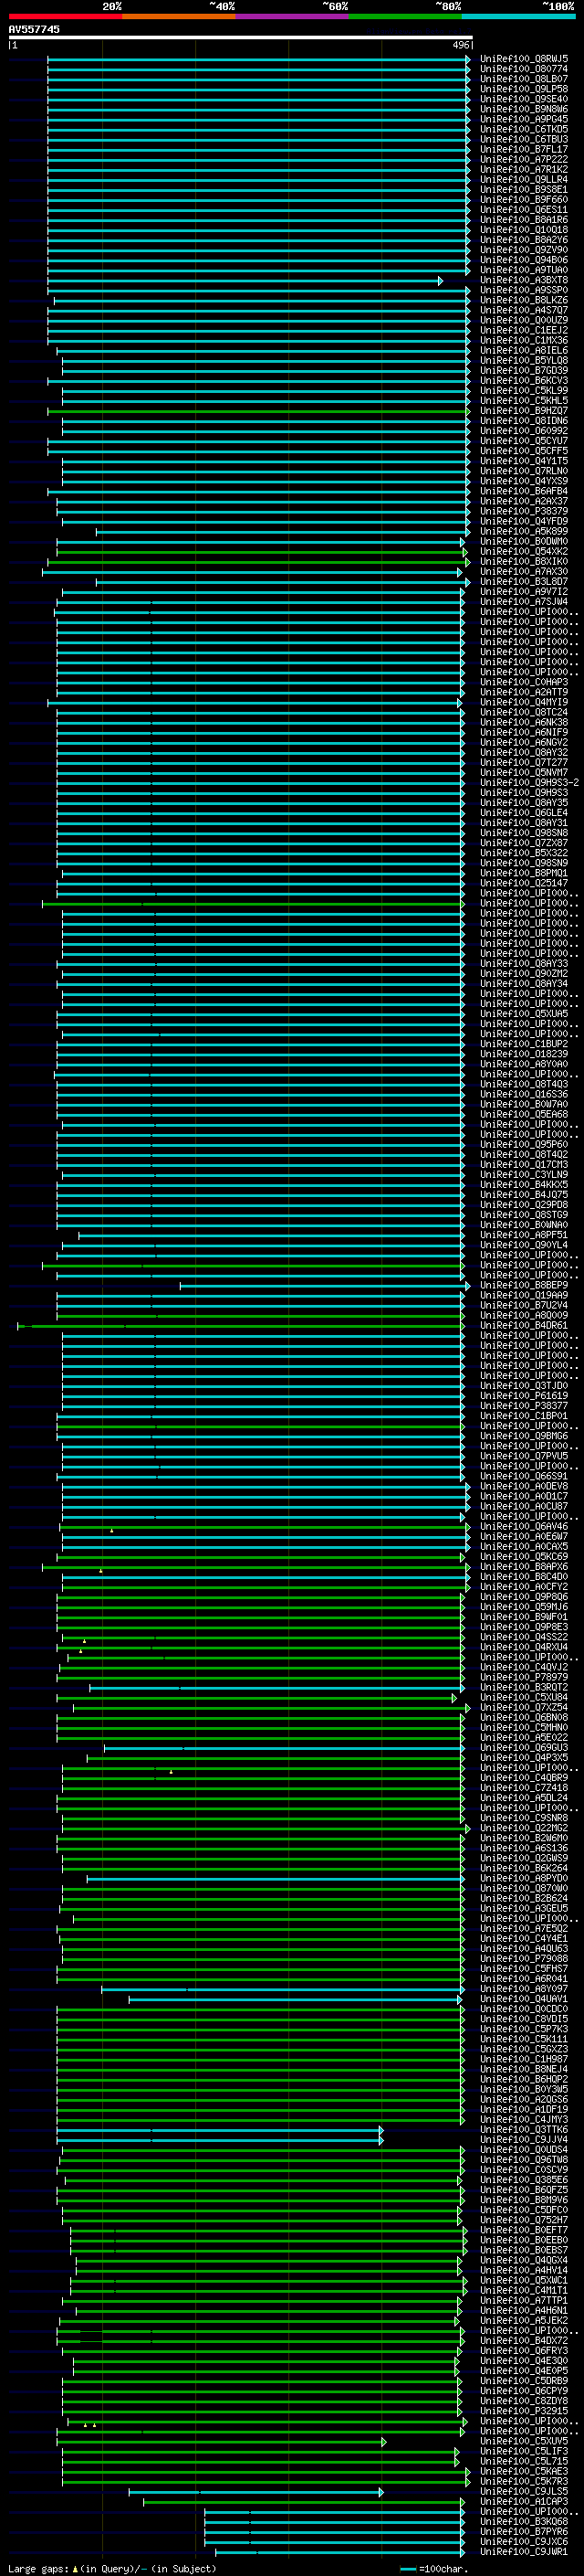
Task: Select UniRef100_C5KAE3 label
Action: 523,2471
